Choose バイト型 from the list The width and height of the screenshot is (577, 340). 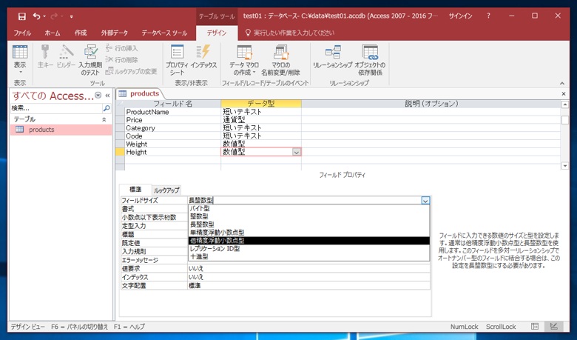(x=308, y=208)
